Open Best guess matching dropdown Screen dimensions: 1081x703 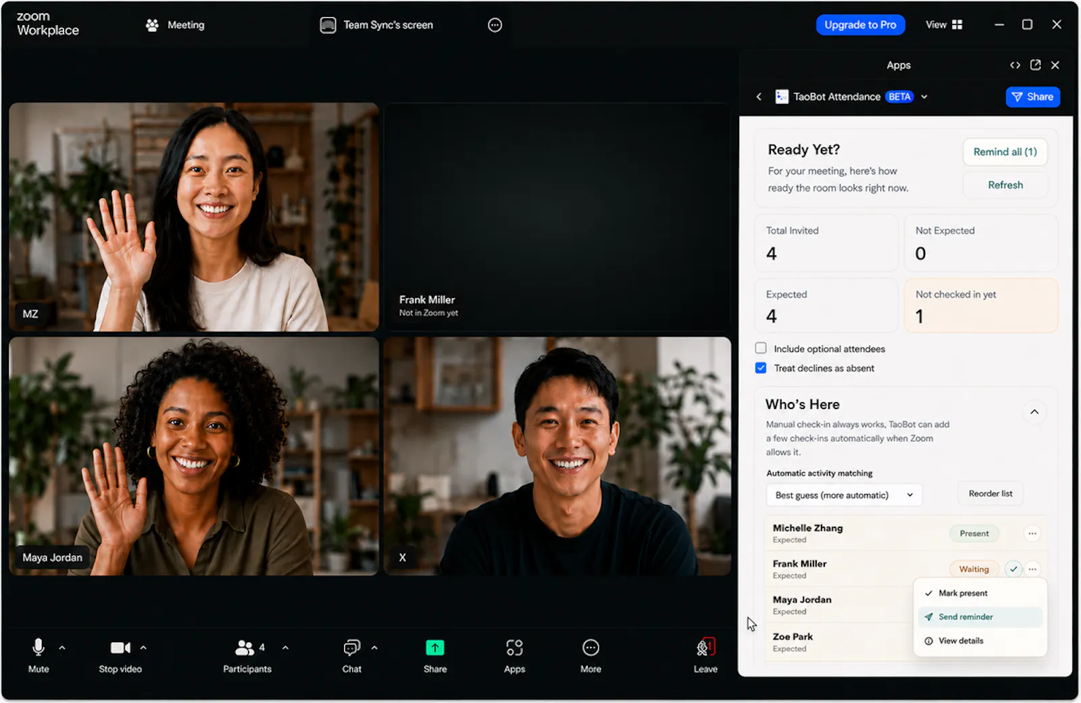[844, 495]
